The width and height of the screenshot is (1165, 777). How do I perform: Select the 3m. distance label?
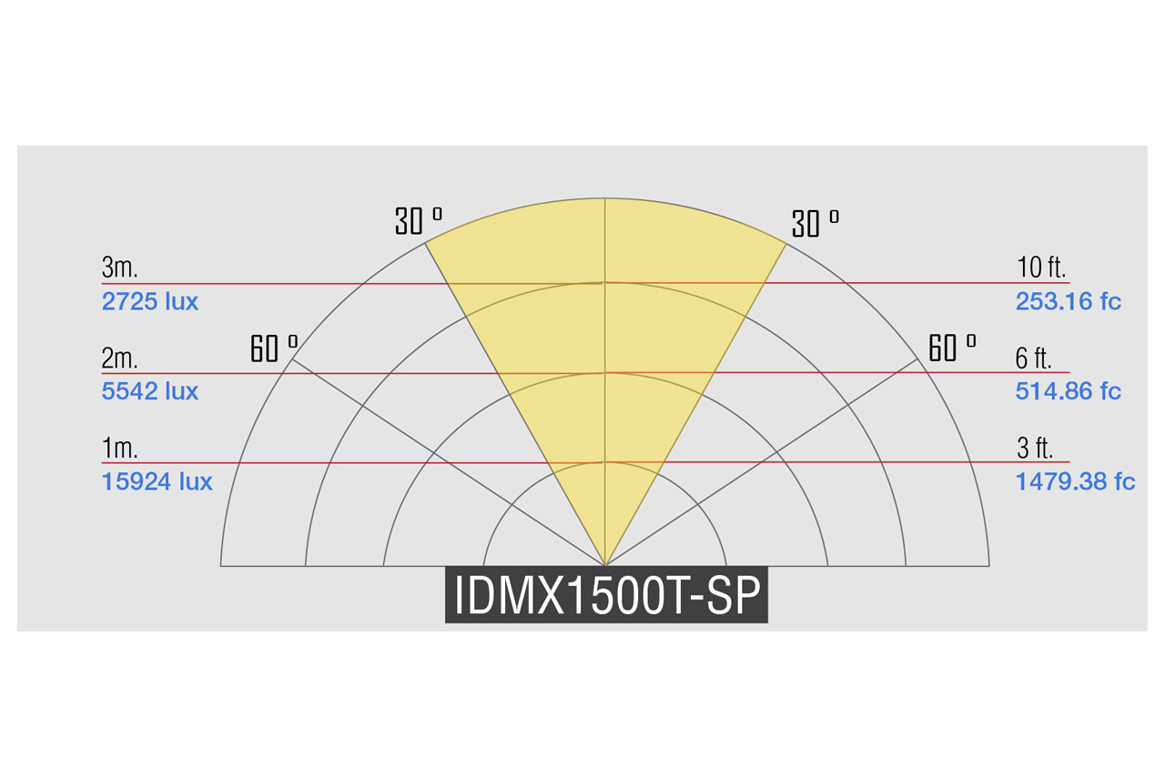(x=119, y=267)
